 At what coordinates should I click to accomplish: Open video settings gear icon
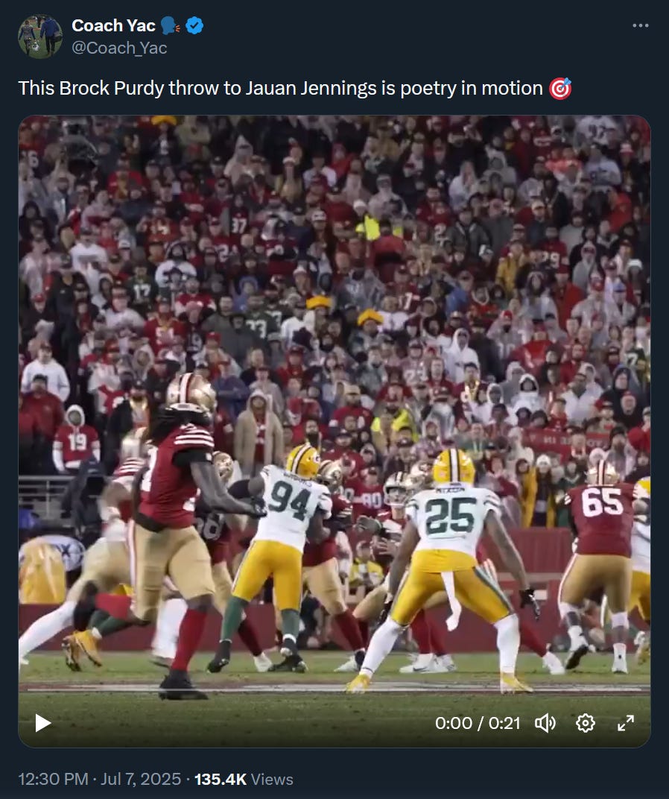tap(586, 722)
